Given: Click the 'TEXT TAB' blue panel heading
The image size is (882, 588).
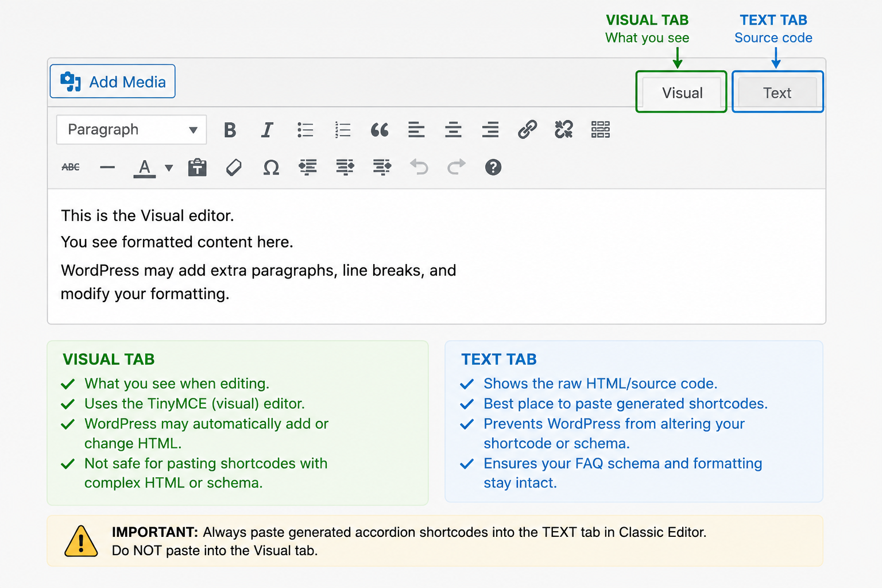Looking at the screenshot, I should point(499,359).
